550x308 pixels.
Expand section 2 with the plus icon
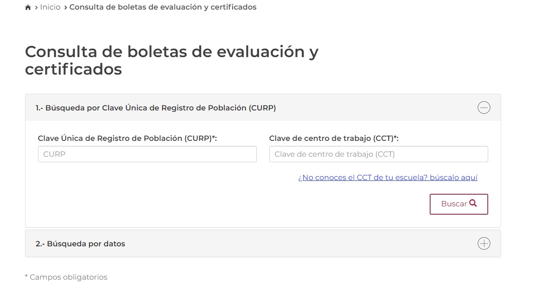[x=484, y=243]
